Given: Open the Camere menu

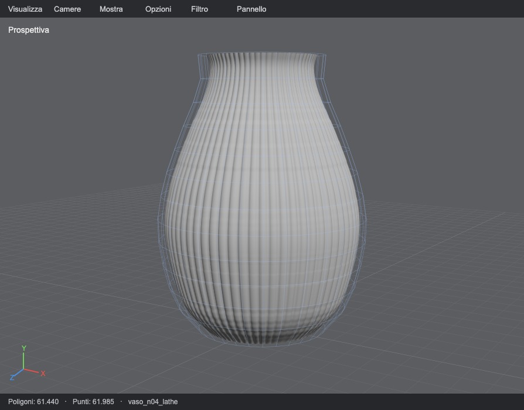Looking at the screenshot, I should 67,9.
